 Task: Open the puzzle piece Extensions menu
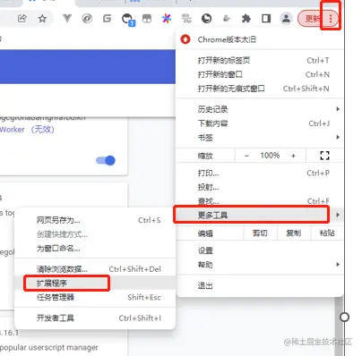coord(246,19)
